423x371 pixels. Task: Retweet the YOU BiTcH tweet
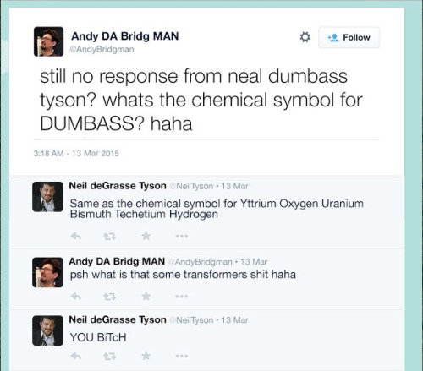pos(110,357)
